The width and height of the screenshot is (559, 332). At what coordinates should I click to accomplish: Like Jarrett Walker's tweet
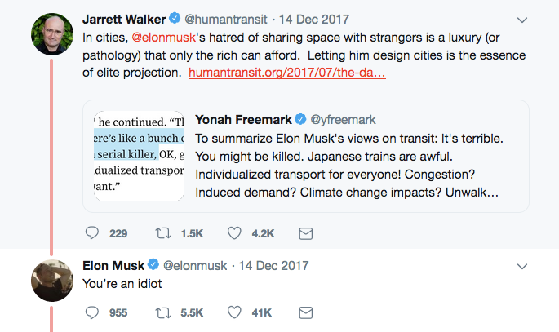click(234, 233)
